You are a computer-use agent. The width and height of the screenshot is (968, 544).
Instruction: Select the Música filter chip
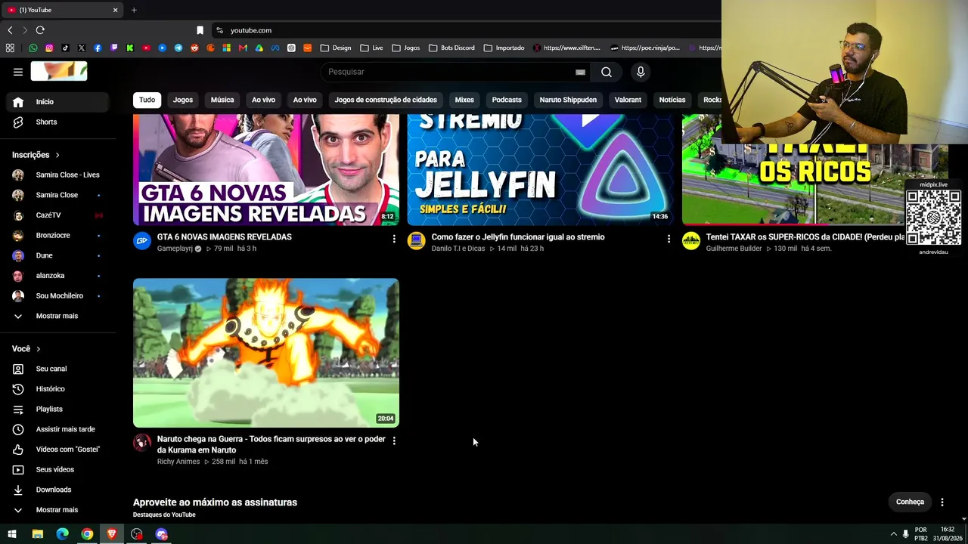222,100
